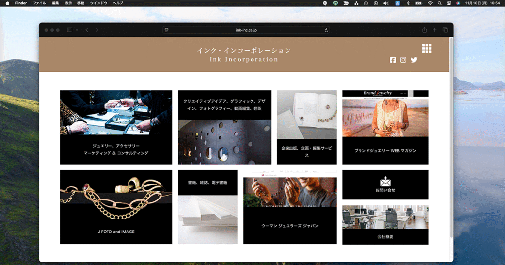Click the volume icon in menu bar

[x=386, y=3]
